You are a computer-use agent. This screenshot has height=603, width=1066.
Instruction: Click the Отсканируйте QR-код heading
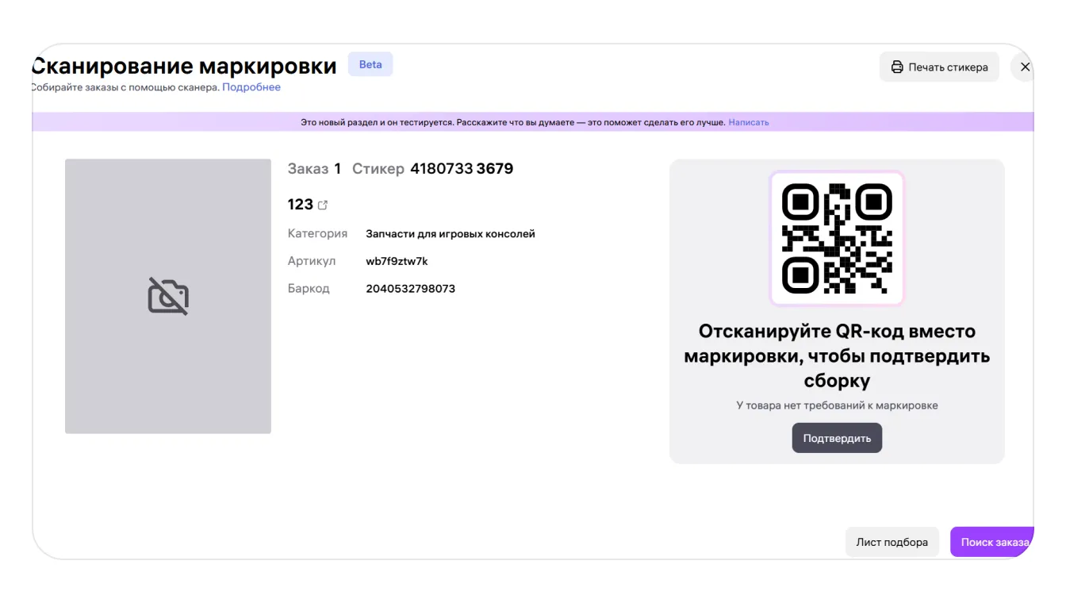[837, 355]
